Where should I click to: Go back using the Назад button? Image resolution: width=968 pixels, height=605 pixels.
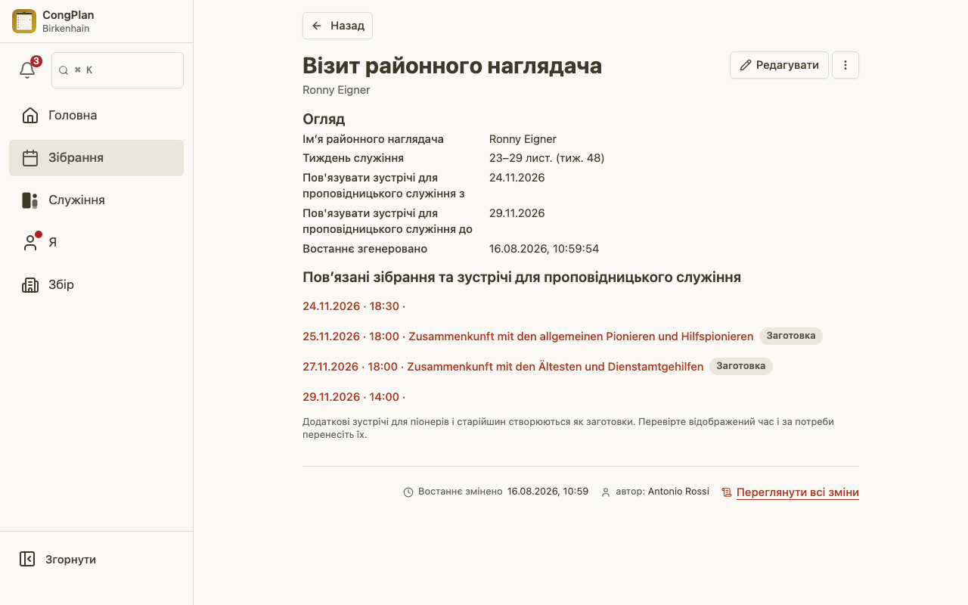pyautogui.click(x=337, y=26)
